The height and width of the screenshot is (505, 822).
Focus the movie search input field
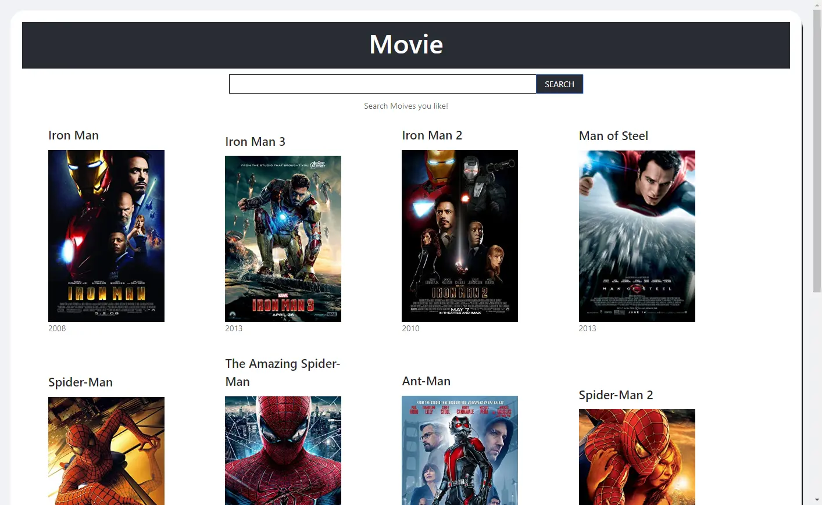tap(383, 84)
